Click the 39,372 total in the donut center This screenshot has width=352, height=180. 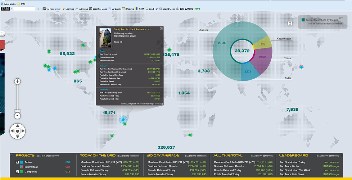242,51
